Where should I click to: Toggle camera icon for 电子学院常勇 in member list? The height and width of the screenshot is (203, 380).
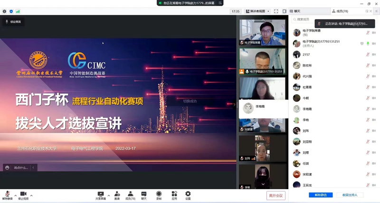point(374,32)
